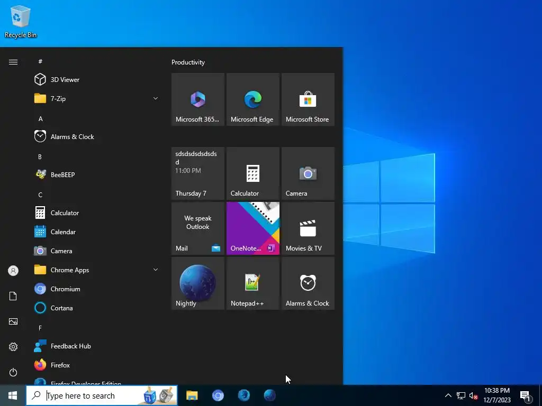542x406 pixels.
Task: Open 3D Viewer from the app list
Action: coord(97,79)
